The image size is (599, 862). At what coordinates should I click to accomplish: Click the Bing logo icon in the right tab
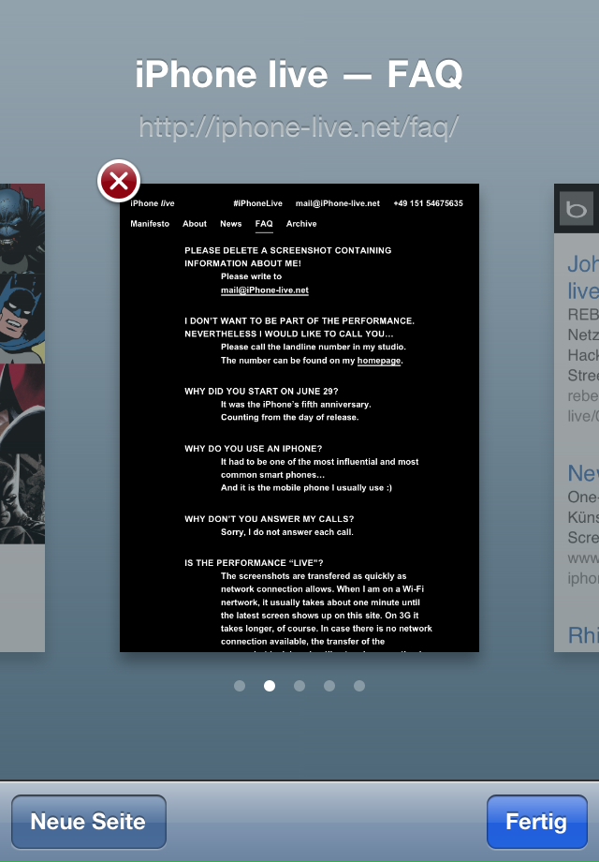click(577, 209)
